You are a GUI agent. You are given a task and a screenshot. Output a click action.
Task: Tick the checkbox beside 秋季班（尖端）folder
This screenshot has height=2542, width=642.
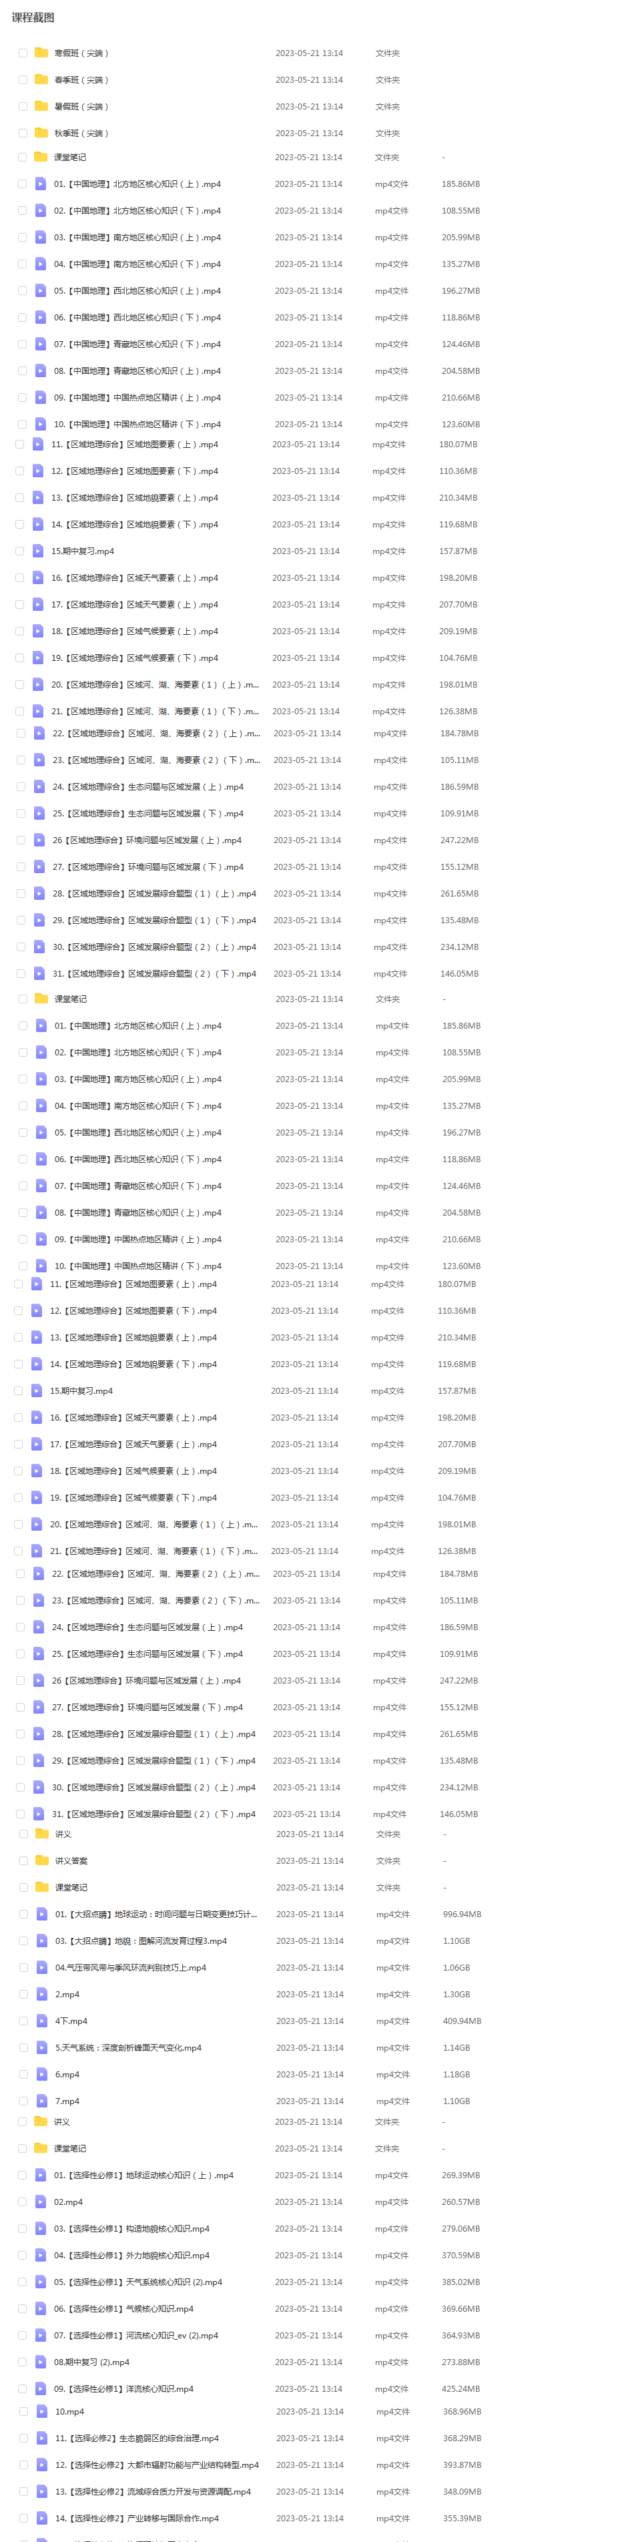coord(23,134)
